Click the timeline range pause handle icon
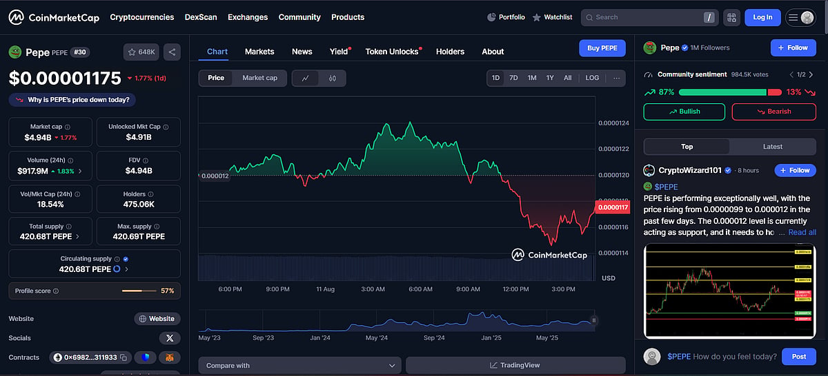 click(x=593, y=320)
